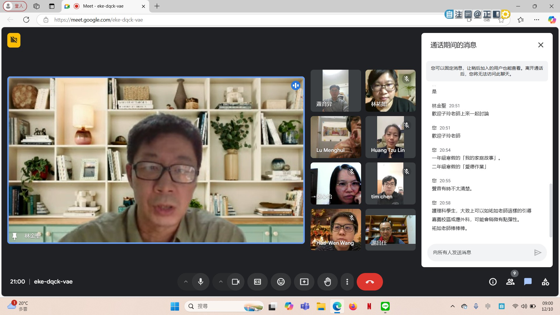Select the 林祐如 participant tile

[391, 91]
